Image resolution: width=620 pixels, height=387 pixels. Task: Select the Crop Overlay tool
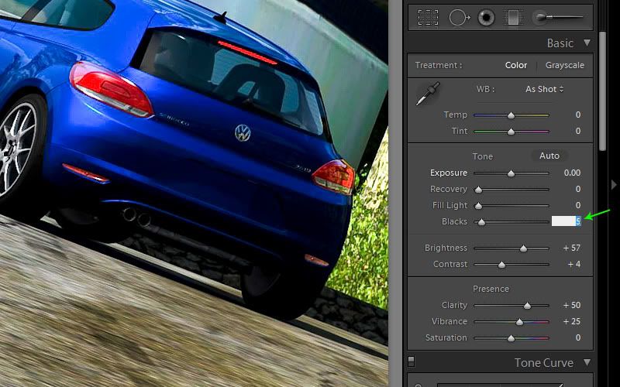coord(429,18)
